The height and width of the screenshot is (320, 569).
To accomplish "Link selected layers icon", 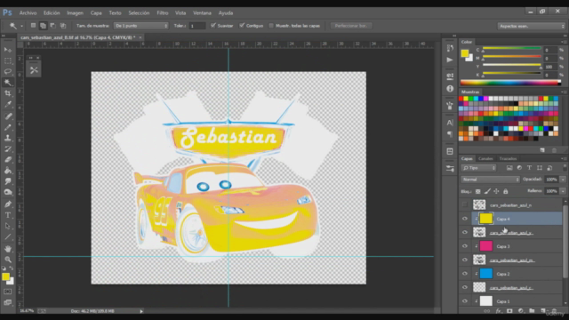I will pyautogui.click(x=487, y=311).
